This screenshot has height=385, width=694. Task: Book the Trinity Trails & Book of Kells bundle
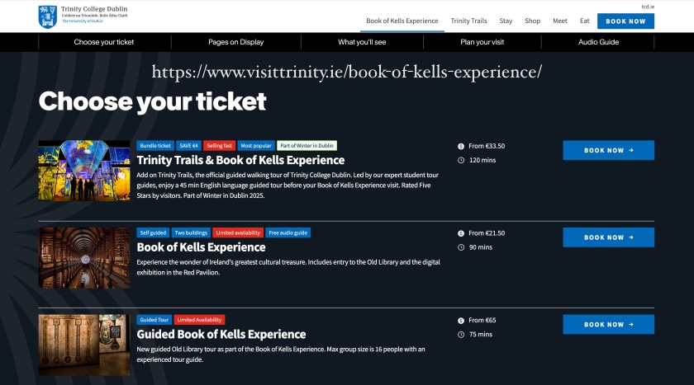click(608, 150)
